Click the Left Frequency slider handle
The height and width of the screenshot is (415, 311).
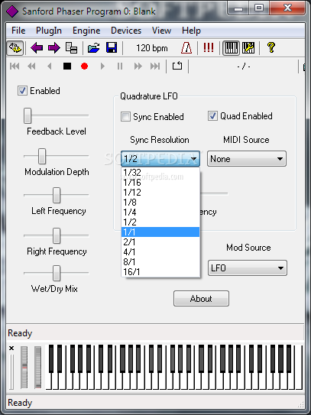pyautogui.click(x=57, y=195)
